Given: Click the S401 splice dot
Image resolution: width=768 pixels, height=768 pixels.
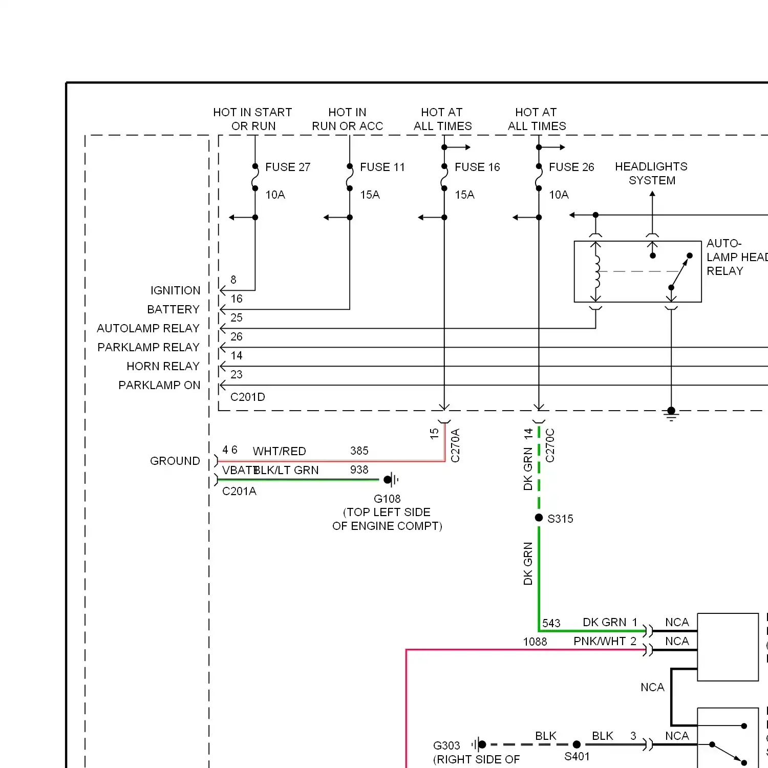Looking at the screenshot, I should (577, 745).
